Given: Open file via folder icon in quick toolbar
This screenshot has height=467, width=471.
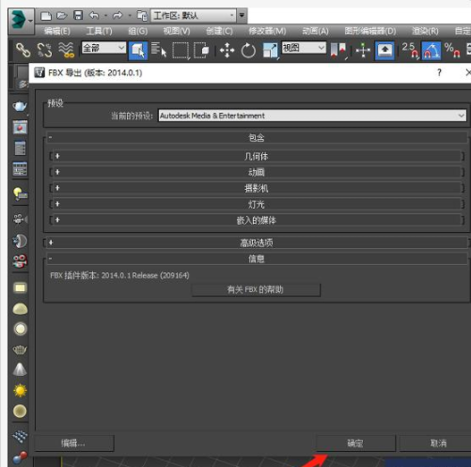Looking at the screenshot, I should tap(62, 15).
